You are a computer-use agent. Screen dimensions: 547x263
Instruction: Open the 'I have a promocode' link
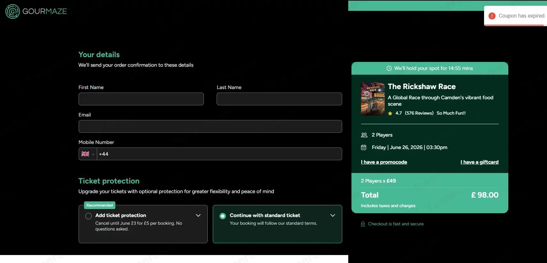point(384,162)
